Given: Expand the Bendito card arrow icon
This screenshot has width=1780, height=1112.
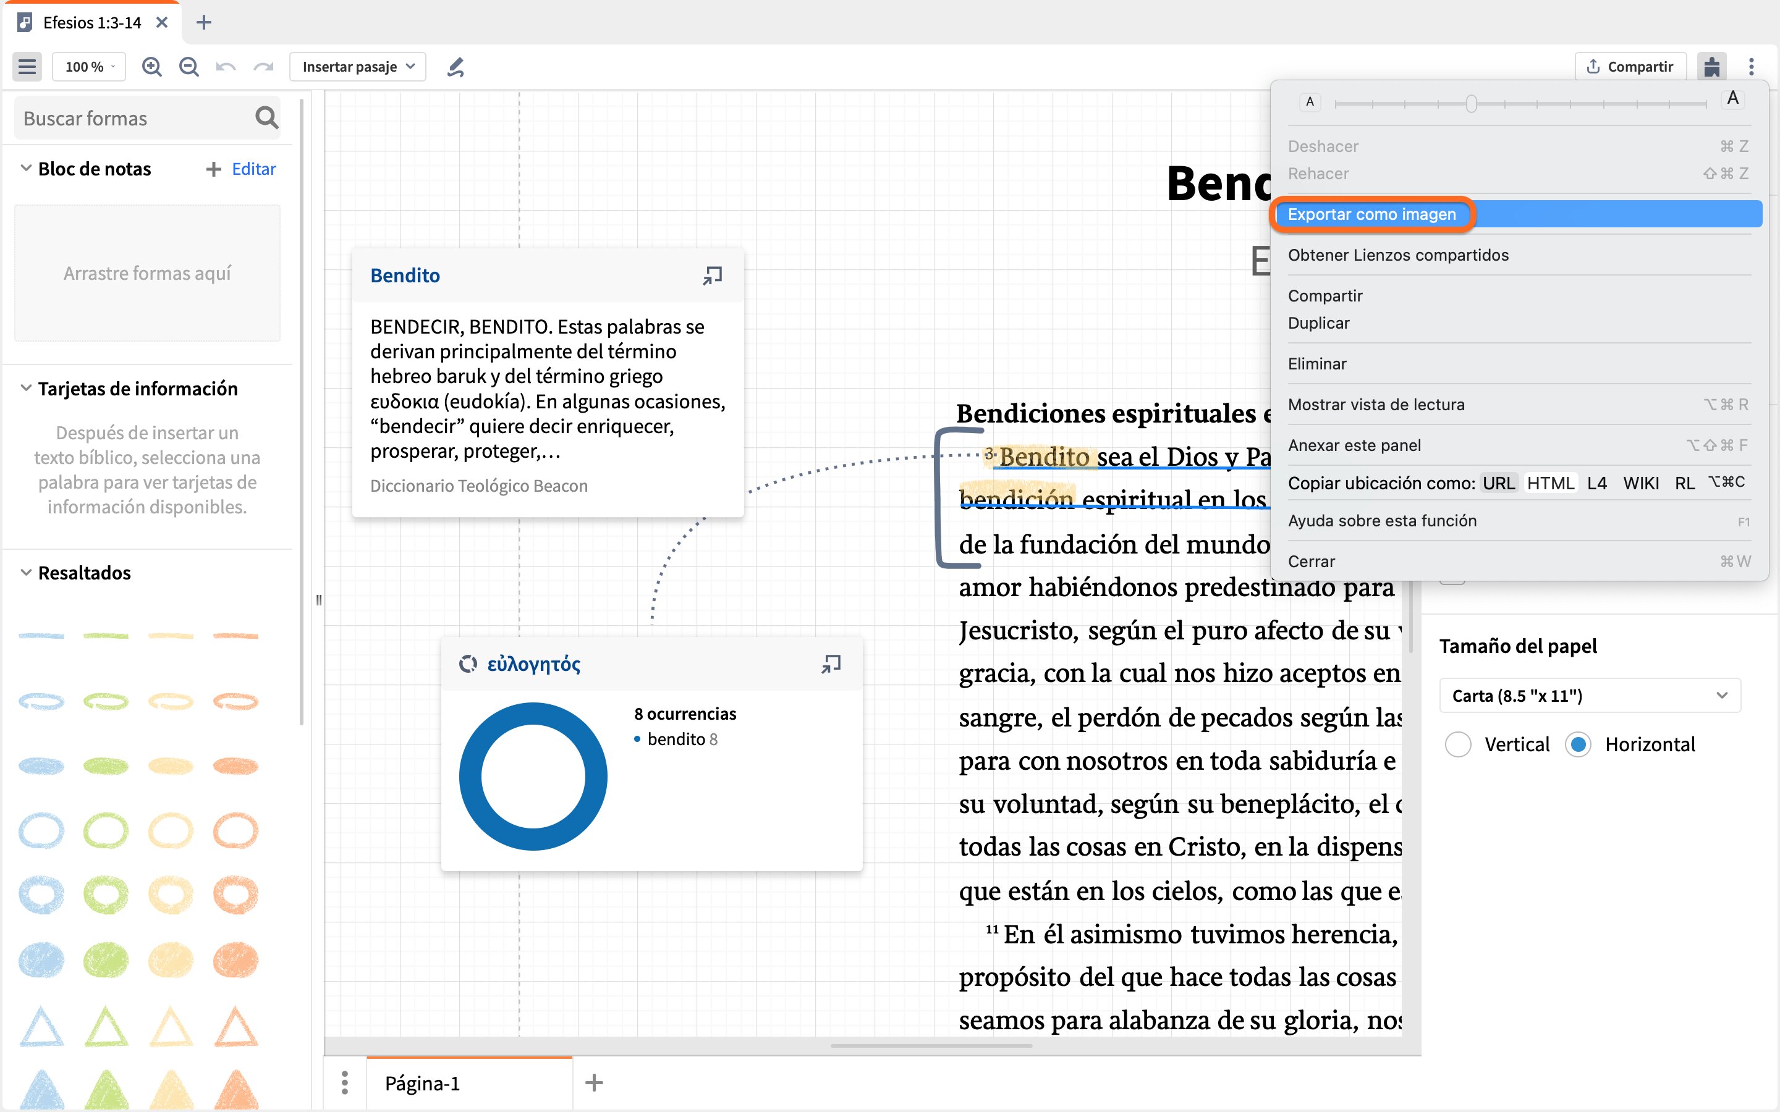Looking at the screenshot, I should [712, 276].
